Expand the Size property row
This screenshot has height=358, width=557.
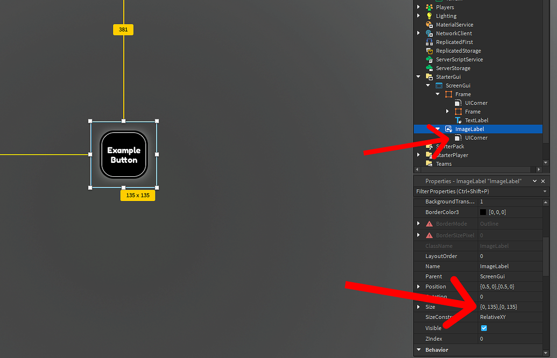[419, 307]
